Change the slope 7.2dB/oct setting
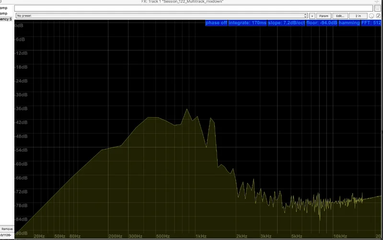The image size is (383, 240). pos(286,23)
